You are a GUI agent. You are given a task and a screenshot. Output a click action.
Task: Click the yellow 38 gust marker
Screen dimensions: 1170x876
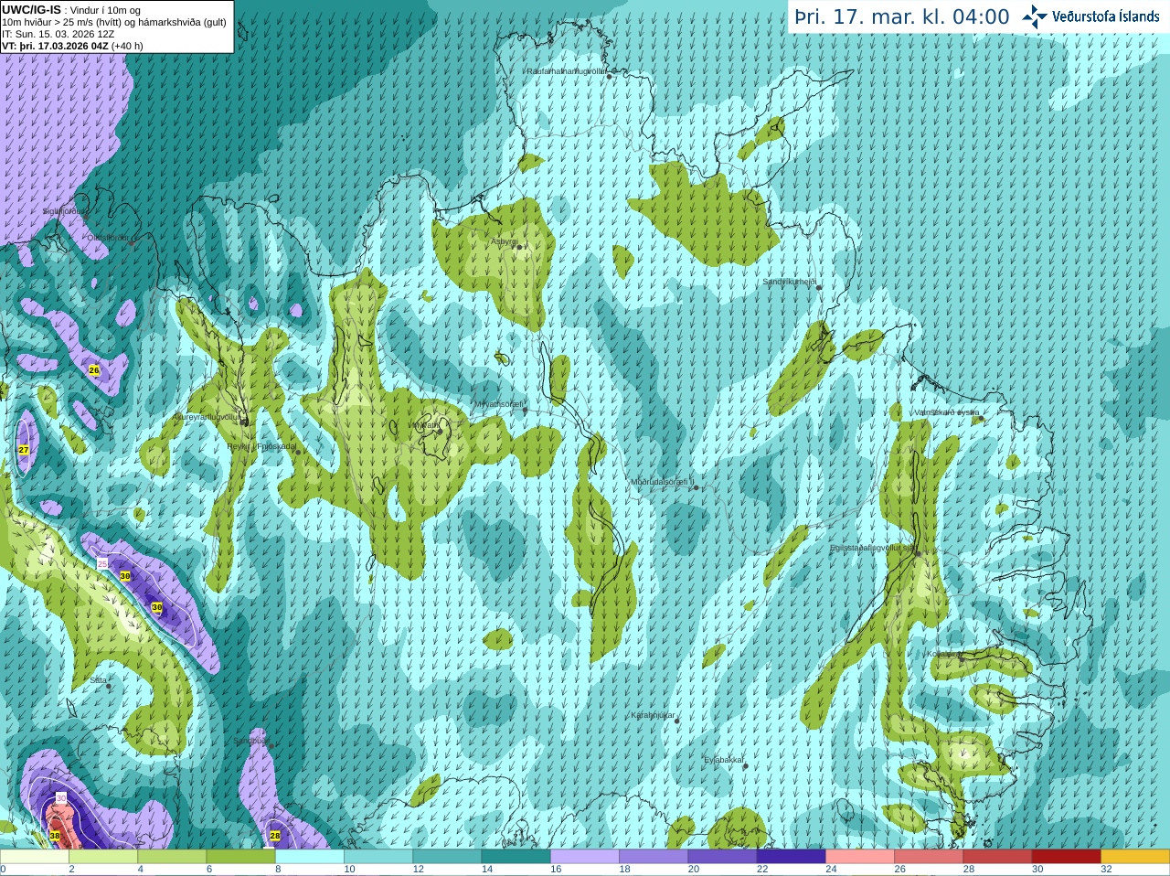click(x=55, y=836)
